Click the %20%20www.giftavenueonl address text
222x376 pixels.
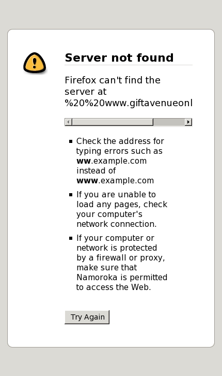(x=129, y=103)
